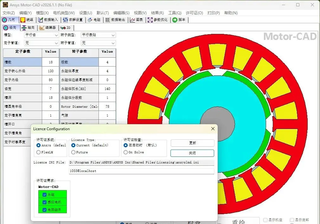The width and height of the screenshot is (320, 224).
Task: Select the FlexLM licence system
Action: click(38, 152)
